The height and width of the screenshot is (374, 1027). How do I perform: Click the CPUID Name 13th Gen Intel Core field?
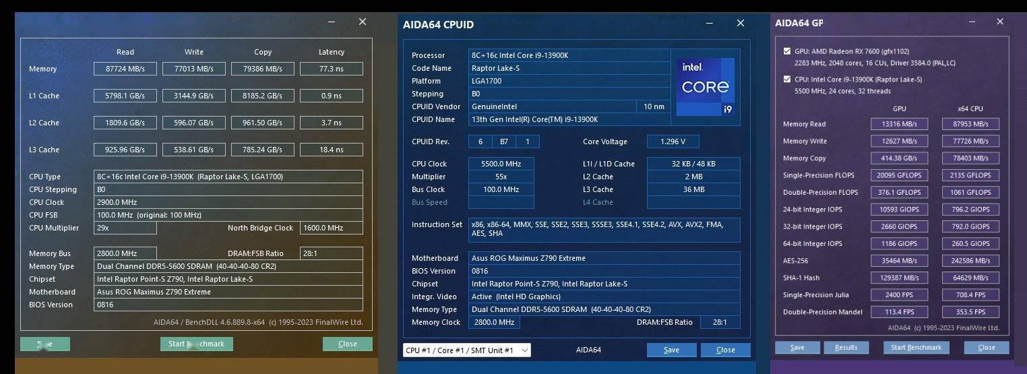569,119
